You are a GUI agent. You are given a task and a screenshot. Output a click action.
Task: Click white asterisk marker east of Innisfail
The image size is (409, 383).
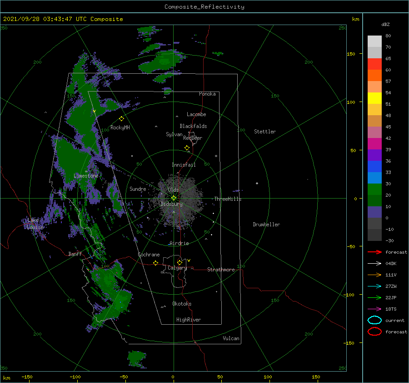(216, 156)
